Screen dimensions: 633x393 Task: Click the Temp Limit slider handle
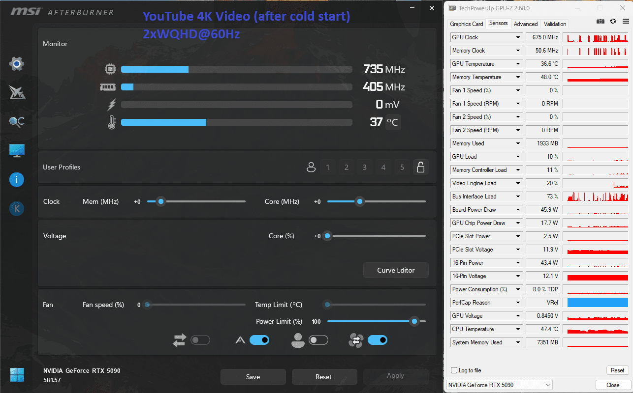pyautogui.click(x=327, y=305)
